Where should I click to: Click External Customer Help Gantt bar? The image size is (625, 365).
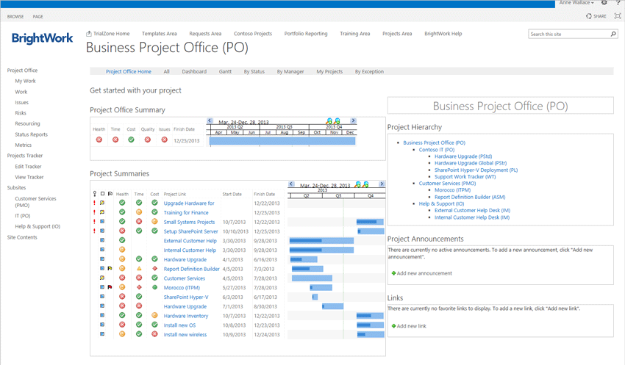321,240
